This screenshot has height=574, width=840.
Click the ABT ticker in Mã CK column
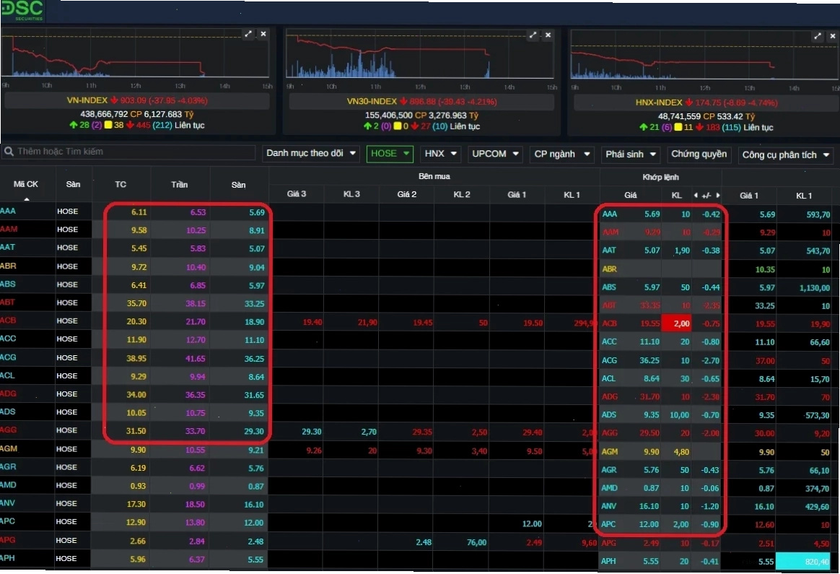coord(7,303)
